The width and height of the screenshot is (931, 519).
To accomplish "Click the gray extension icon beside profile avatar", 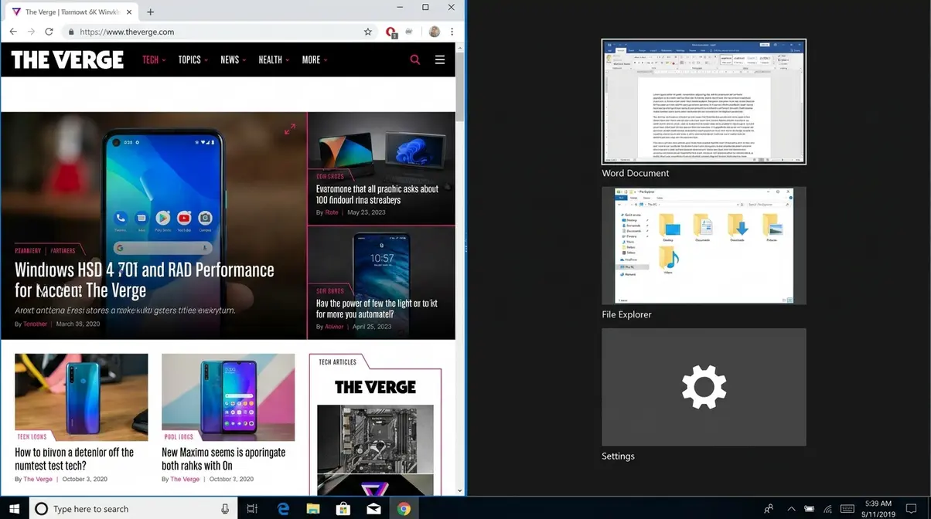I will pos(409,32).
